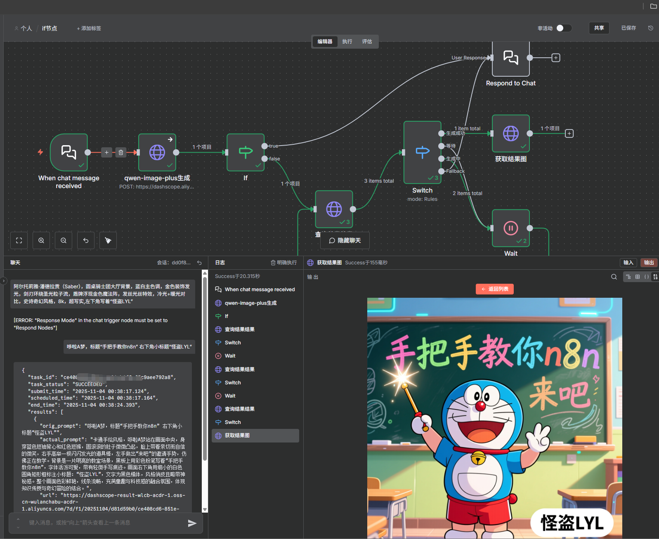Search the output data
Screen dimensions: 659x539
coord(614,277)
